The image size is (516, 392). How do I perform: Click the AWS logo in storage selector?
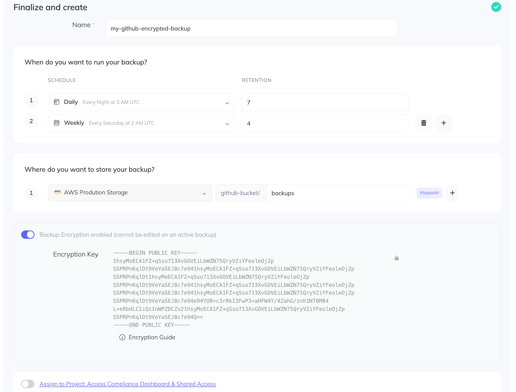(x=57, y=192)
